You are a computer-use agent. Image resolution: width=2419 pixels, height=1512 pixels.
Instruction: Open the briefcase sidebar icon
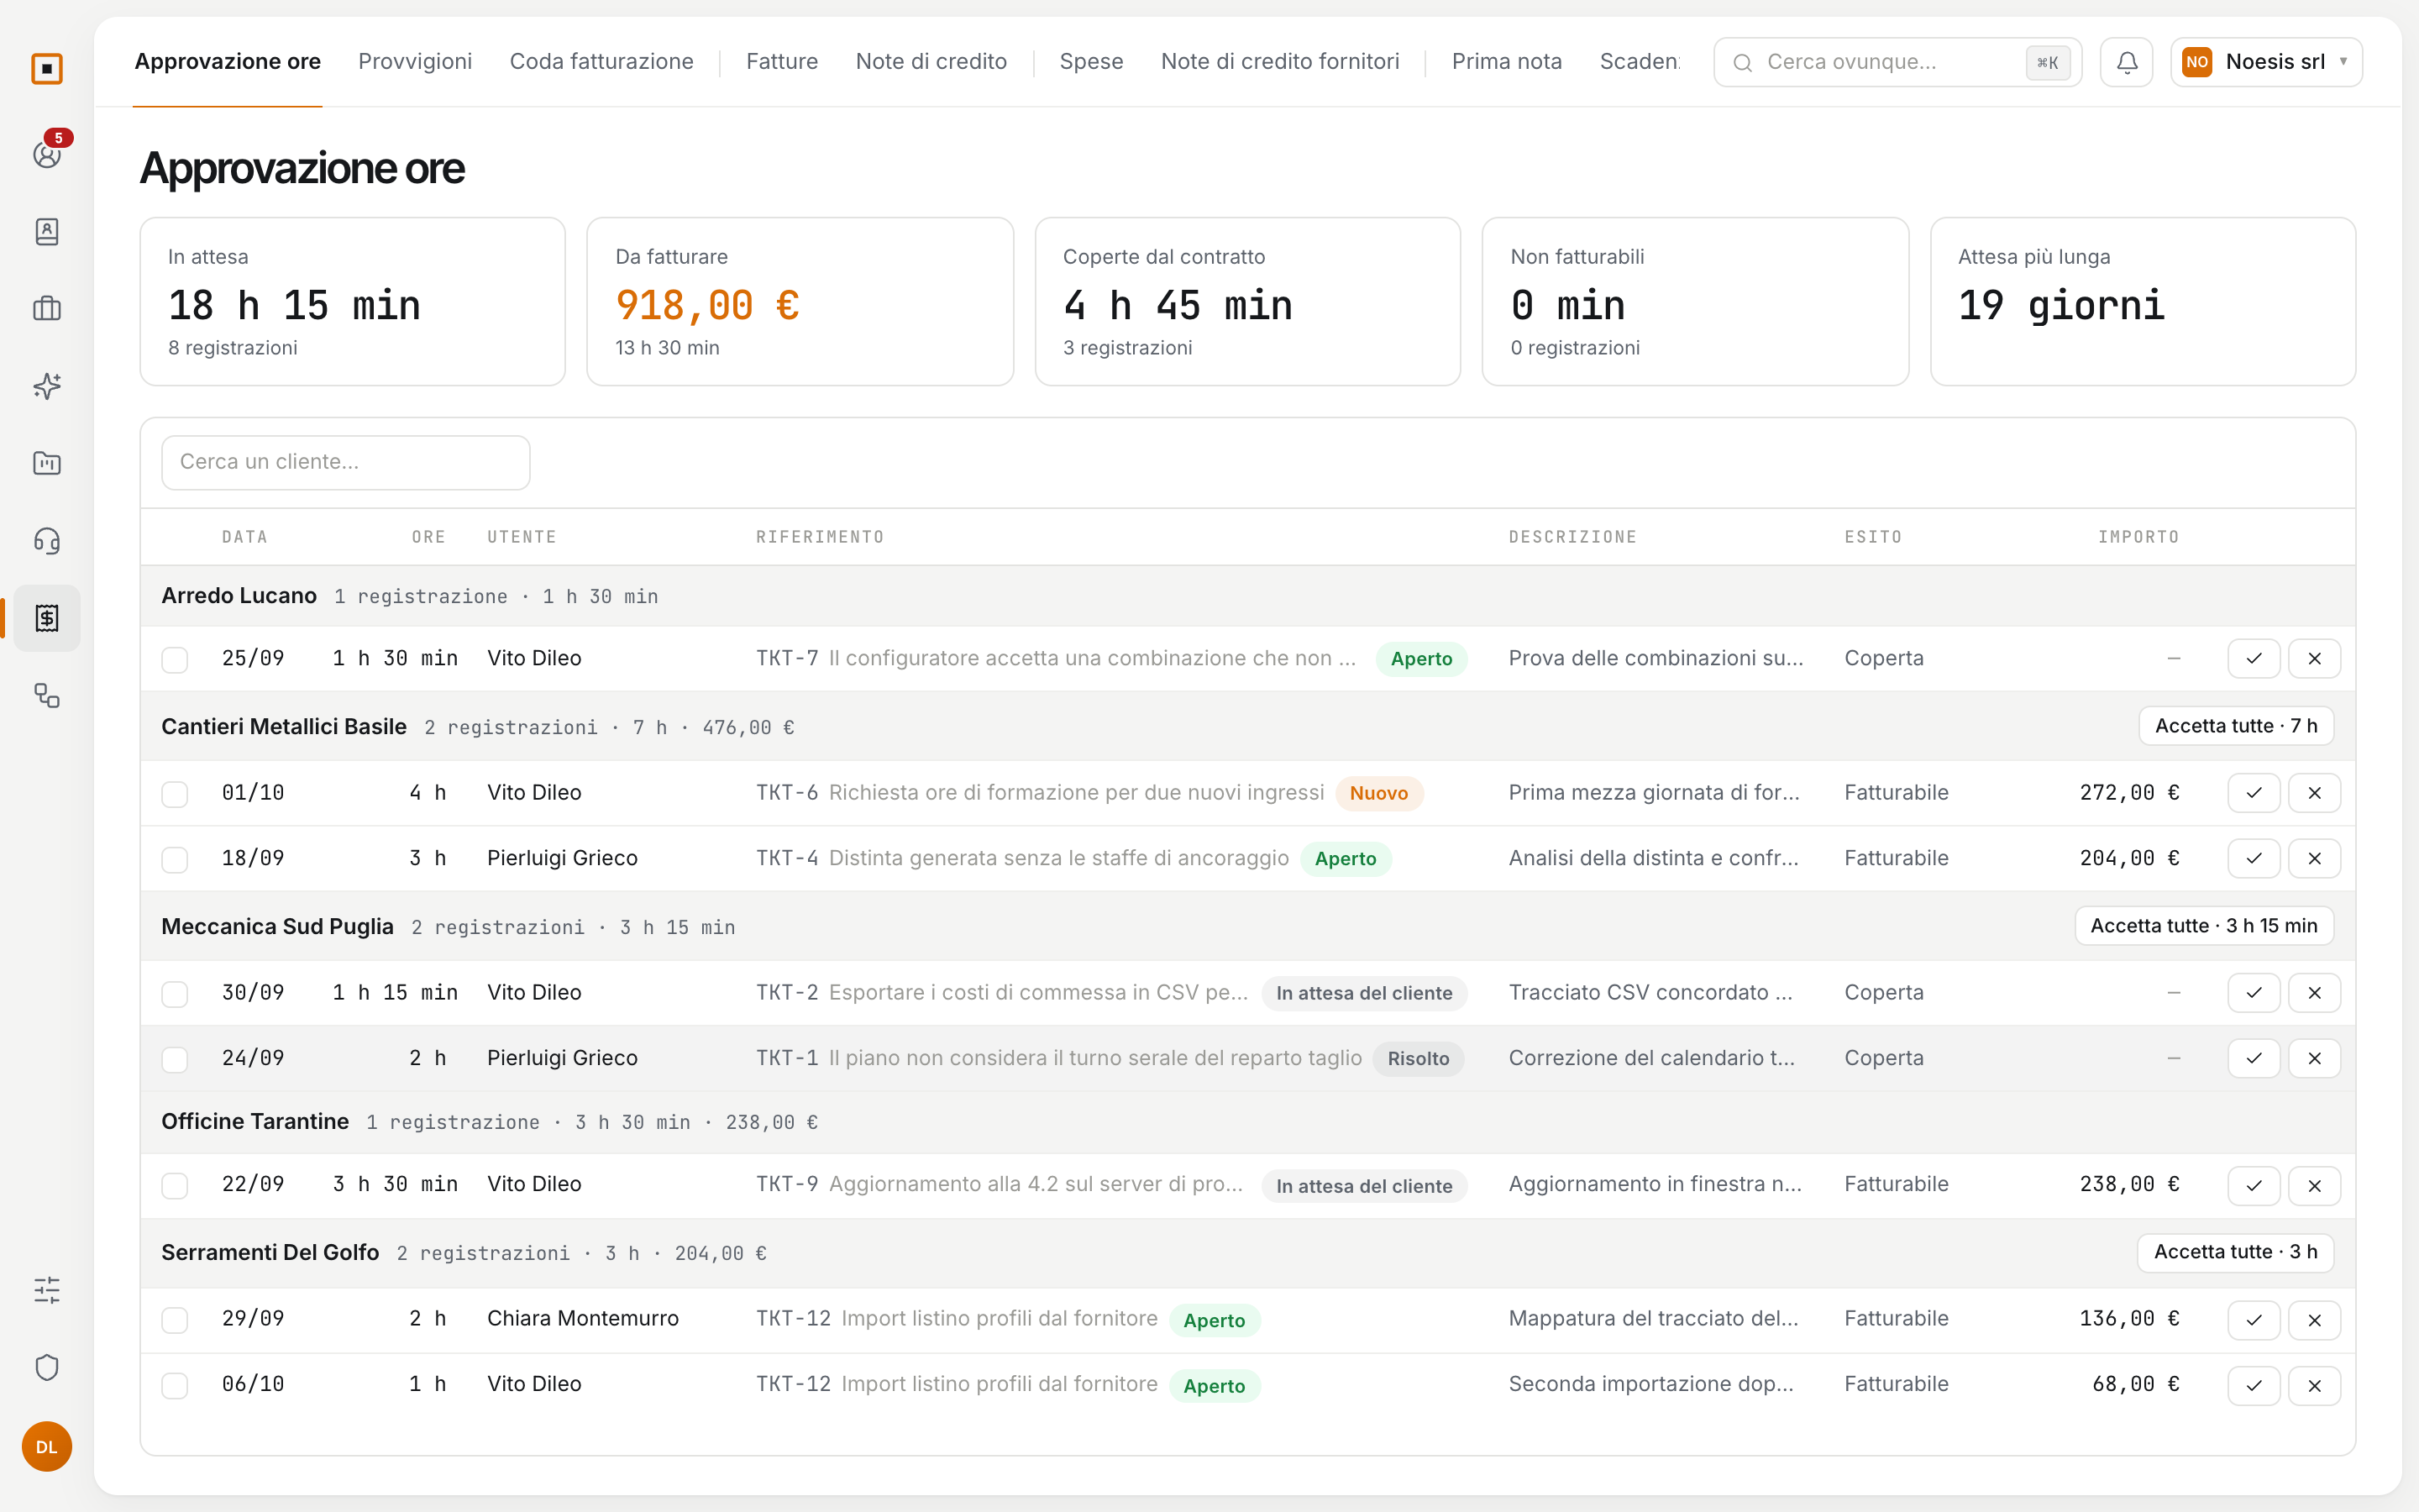point(47,309)
